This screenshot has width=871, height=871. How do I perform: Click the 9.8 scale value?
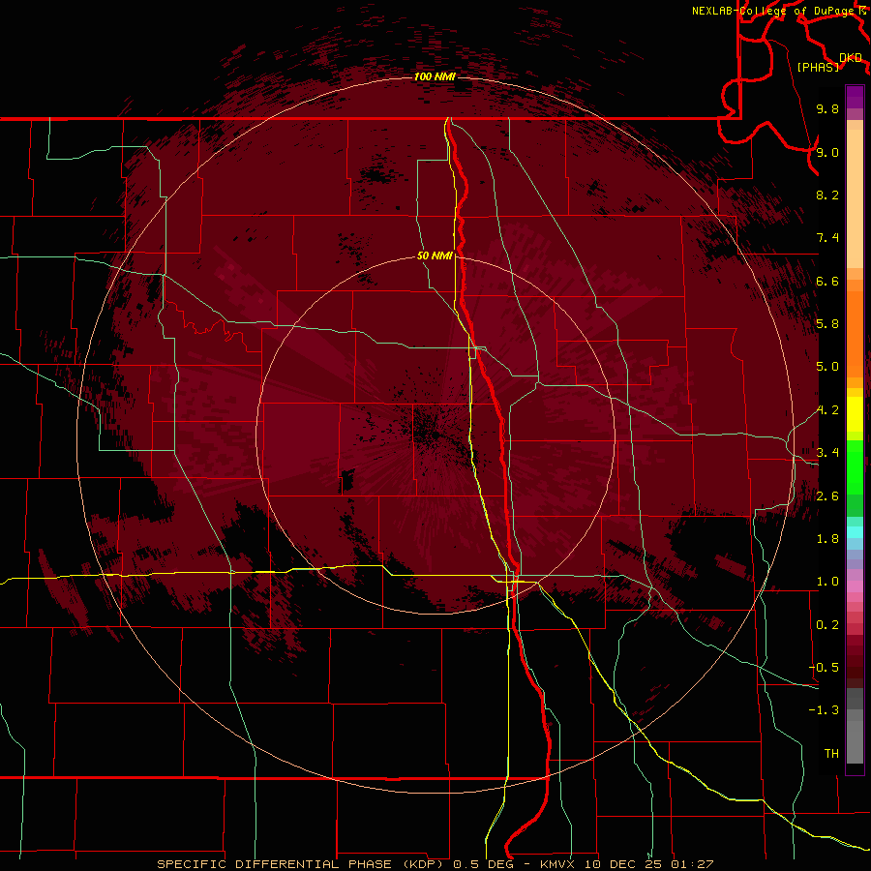click(827, 108)
